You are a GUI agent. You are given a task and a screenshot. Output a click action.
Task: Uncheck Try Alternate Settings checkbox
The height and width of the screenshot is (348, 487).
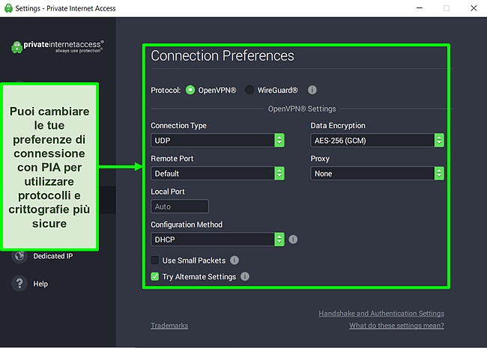(155, 277)
